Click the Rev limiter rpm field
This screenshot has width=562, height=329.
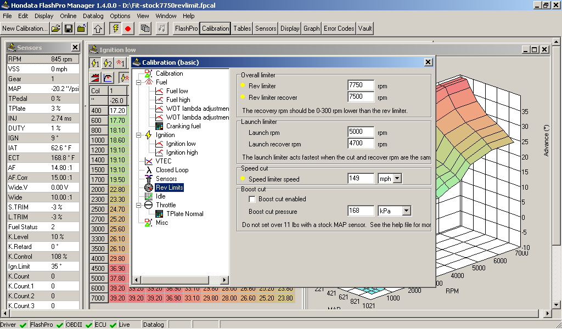[x=361, y=86]
